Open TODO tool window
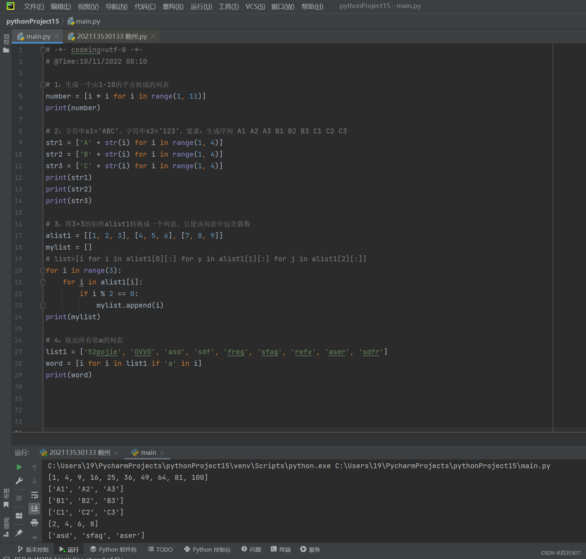Image resolution: width=586 pixels, height=559 pixels. pos(160,549)
